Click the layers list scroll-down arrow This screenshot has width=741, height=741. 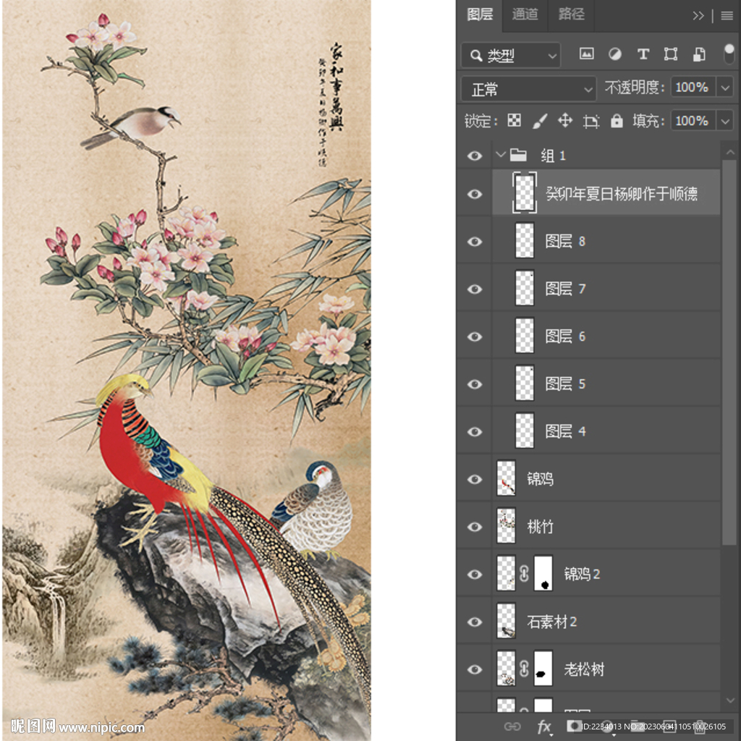click(x=730, y=700)
